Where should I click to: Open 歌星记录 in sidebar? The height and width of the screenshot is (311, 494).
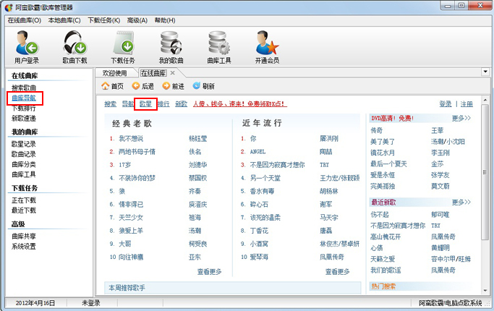coord(24,144)
